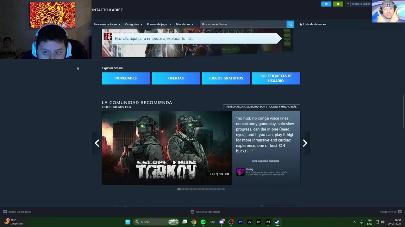Image resolution: width=405 pixels, height=227 pixels.
Task: Click Añadir un producto plus icon
Action: pyautogui.click(x=5, y=212)
